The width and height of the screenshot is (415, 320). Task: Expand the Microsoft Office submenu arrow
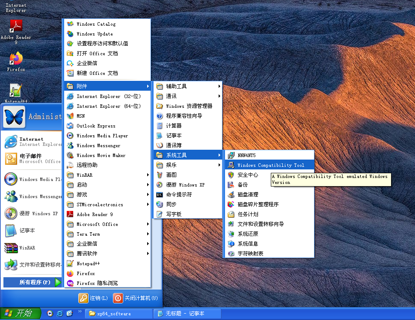coord(148,224)
